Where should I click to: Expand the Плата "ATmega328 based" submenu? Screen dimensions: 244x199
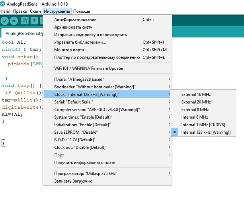click(107, 79)
